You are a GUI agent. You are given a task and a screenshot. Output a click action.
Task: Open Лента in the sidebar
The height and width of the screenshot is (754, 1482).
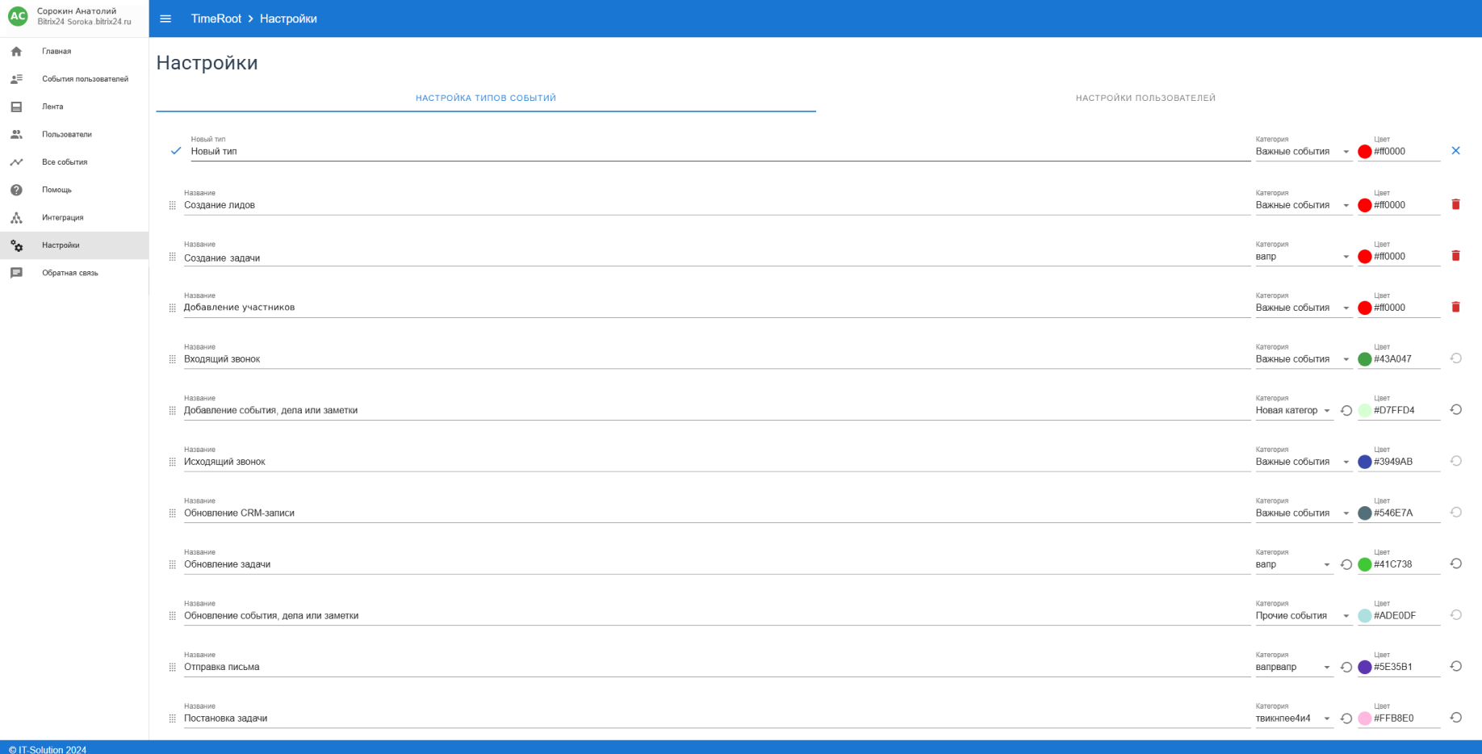click(74, 107)
